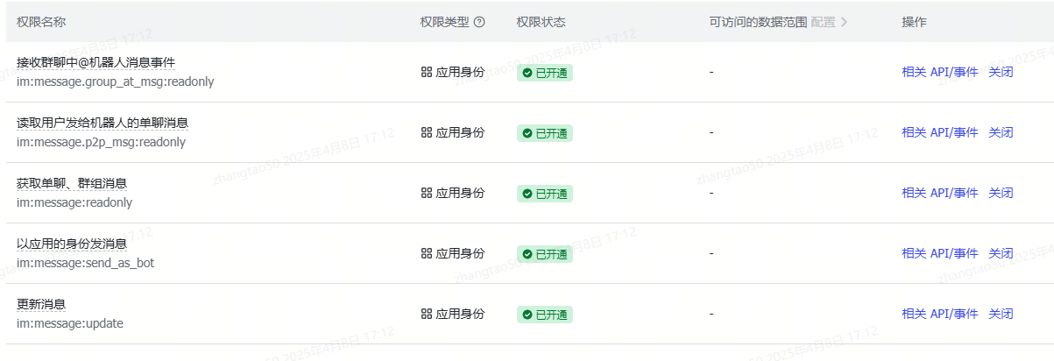Select the 接收群聊中@机器人消息事件 permission name
This screenshot has width=1054, height=361.
96,63
